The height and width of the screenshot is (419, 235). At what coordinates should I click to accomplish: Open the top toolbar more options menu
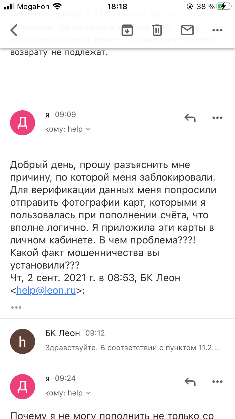(217, 30)
